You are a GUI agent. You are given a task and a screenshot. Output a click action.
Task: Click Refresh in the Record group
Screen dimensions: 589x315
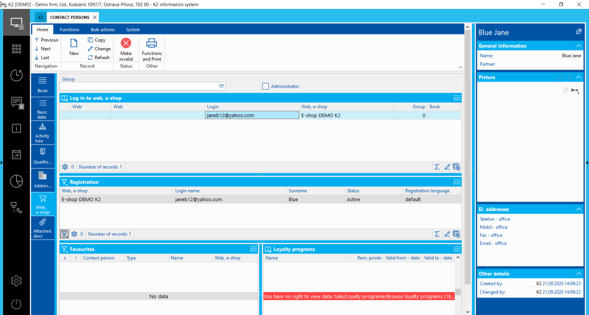coord(99,58)
